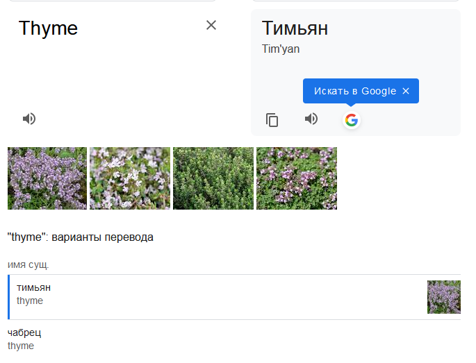
Task: Click back-translation "thyme" under тимьян
Action: pos(30,301)
